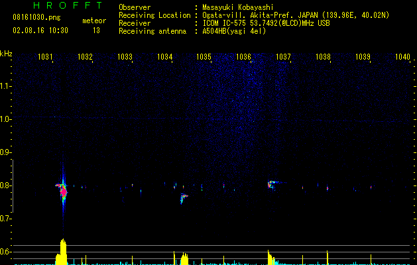Click the 1040 time axis label
Viewport: 417px width, 265px height.
[x=402, y=57]
